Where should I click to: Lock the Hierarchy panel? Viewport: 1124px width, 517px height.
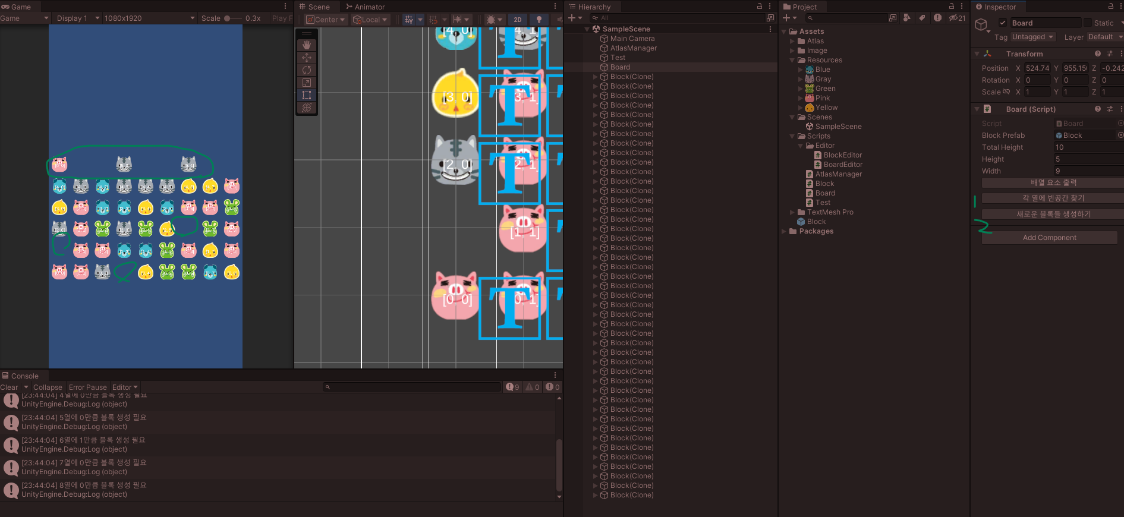point(760,7)
